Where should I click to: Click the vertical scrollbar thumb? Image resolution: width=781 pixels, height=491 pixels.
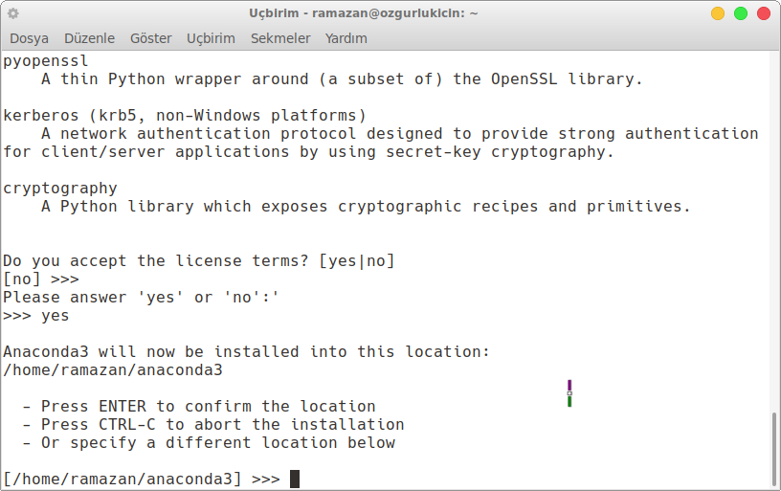click(x=774, y=449)
